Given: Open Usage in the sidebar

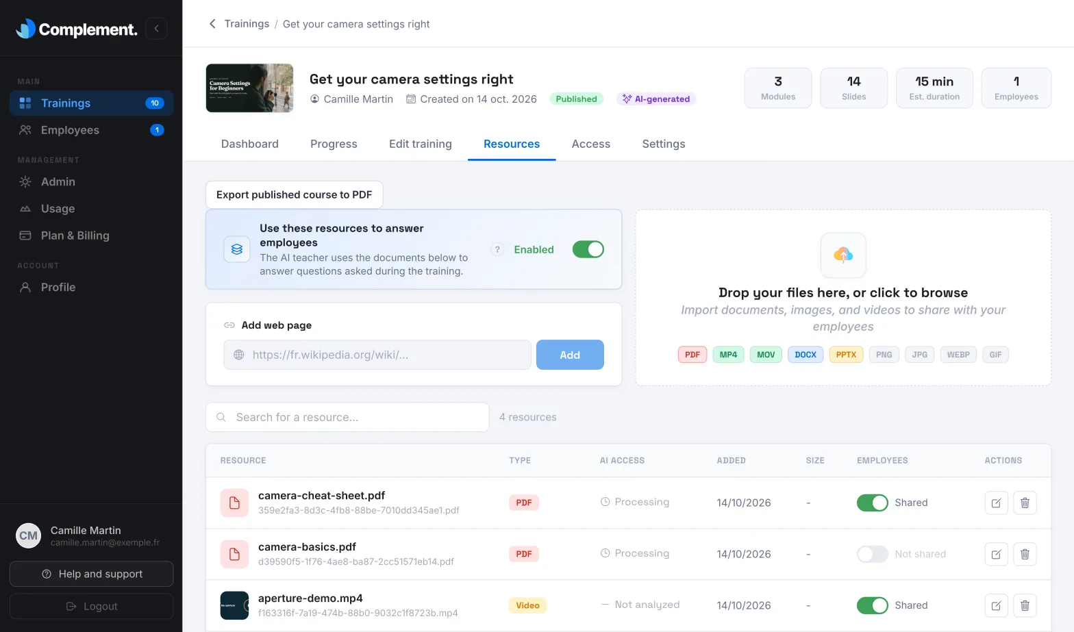Looking at the screenshot, I should tap(91, 209).
